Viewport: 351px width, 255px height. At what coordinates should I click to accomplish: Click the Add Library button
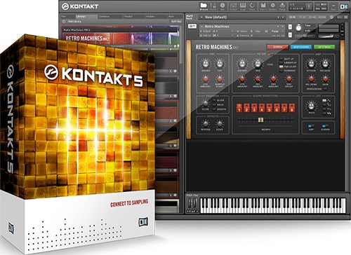coord(74,22)
